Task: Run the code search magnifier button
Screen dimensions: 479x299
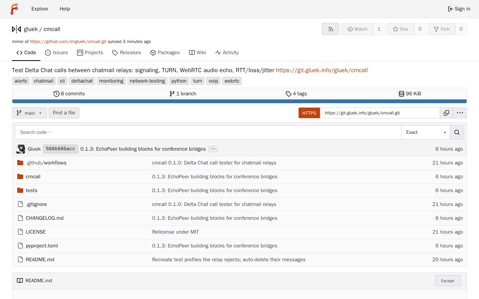Action: click(x=457, y=132)
